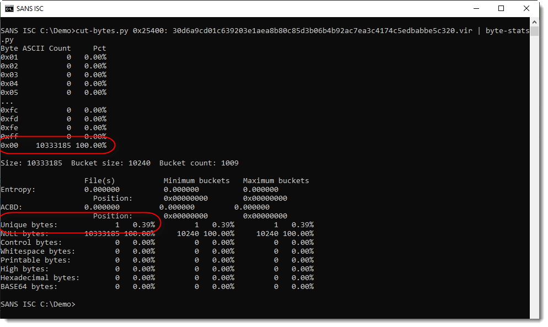Minimize the SANS ISC console window

(476, 8)
